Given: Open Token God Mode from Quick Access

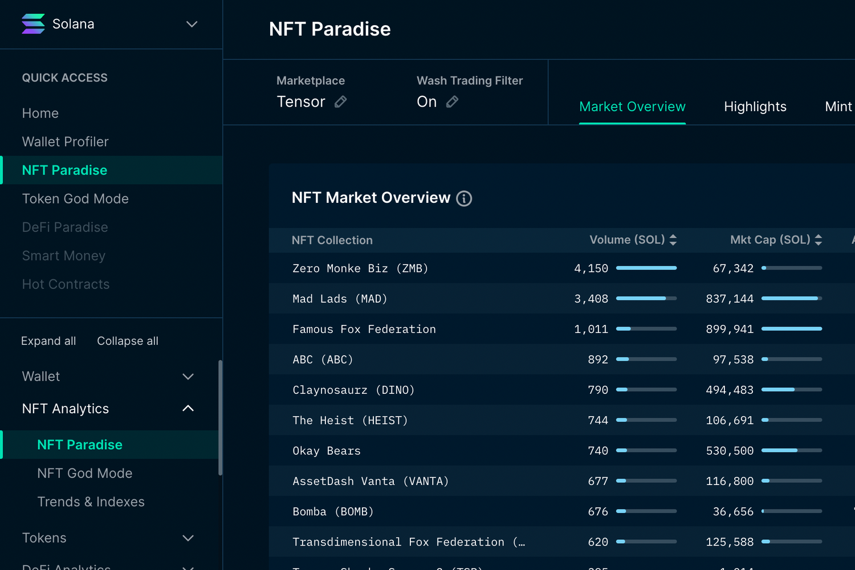Looking at the screenshot, I should coord(75,198).
